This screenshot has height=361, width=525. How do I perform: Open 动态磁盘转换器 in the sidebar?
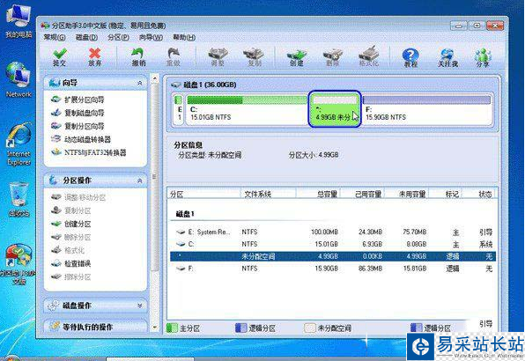(x=81, y=139)
